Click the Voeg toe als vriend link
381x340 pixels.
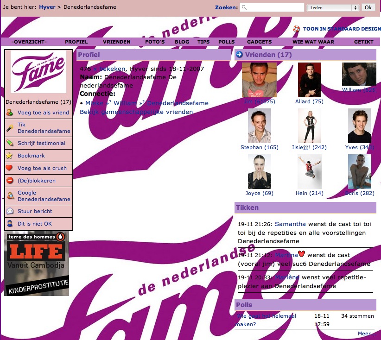click(43, 113)
